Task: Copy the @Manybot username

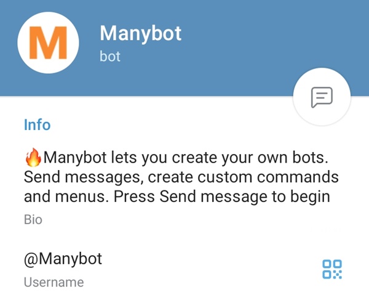Action: [63, 259]
